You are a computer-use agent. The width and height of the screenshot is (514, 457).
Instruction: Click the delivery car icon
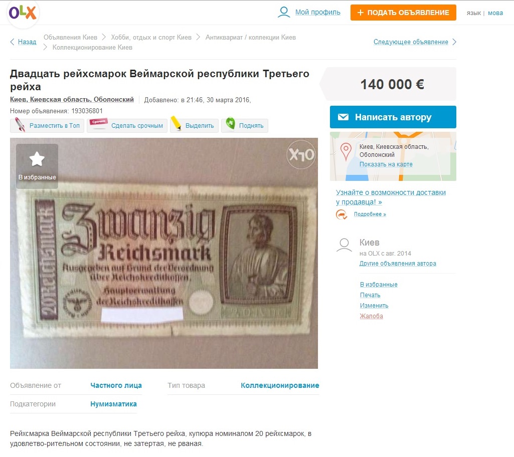(x=341, y=214)
